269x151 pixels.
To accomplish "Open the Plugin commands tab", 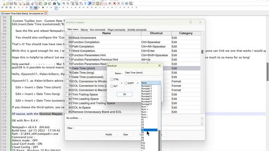I will point(116,30).
